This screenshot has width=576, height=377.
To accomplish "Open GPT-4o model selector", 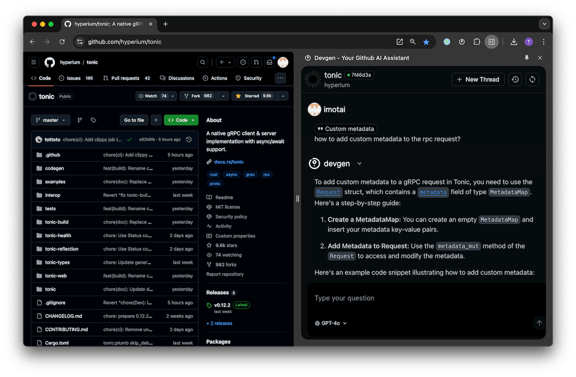I will tap(331, 323).
